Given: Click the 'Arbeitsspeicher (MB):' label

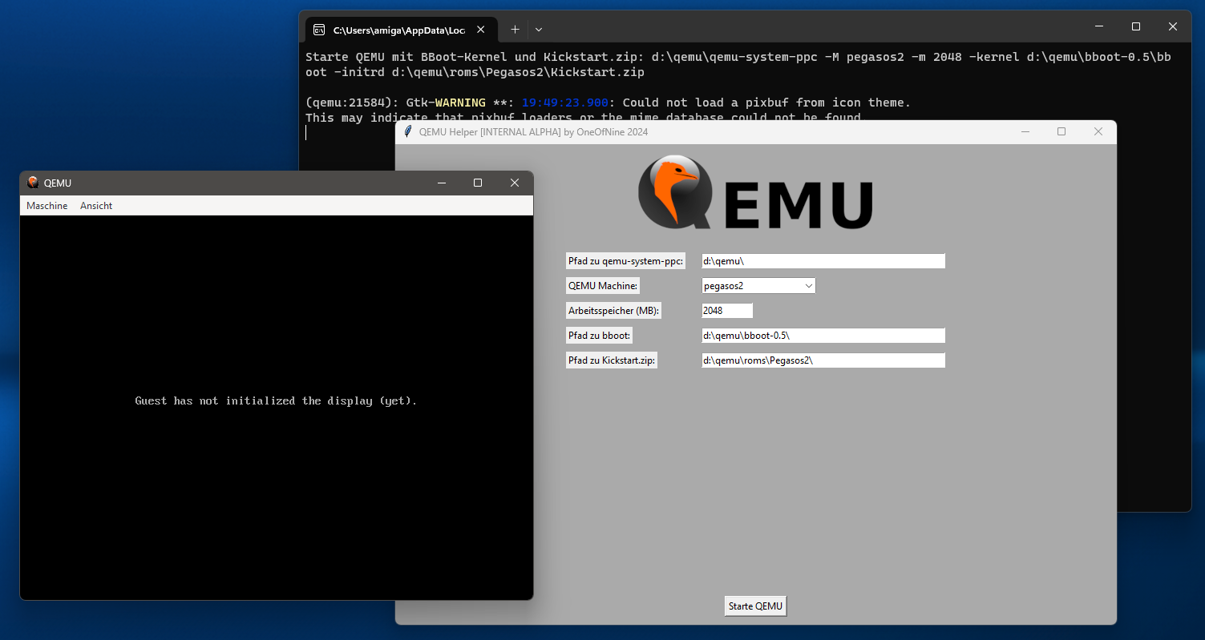Looking at the screenshot, I should pos(614,311).
